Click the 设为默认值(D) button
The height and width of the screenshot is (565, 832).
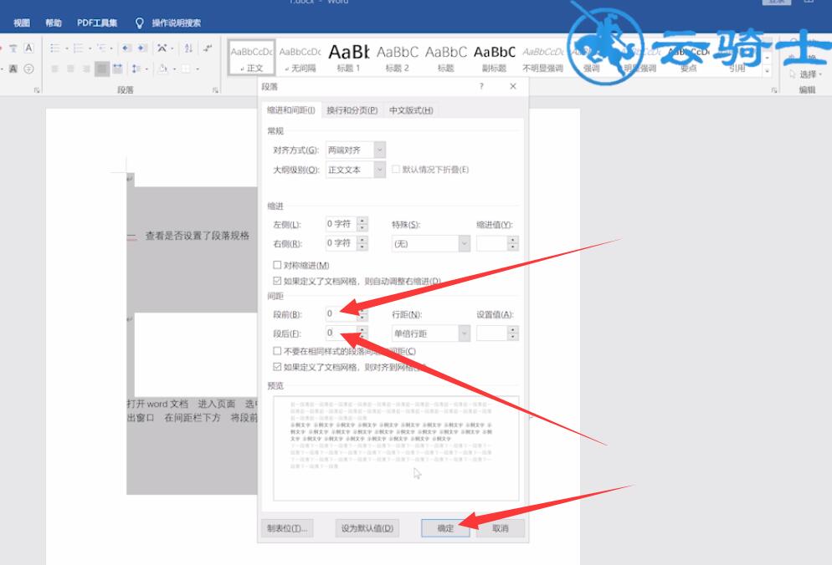367,528
